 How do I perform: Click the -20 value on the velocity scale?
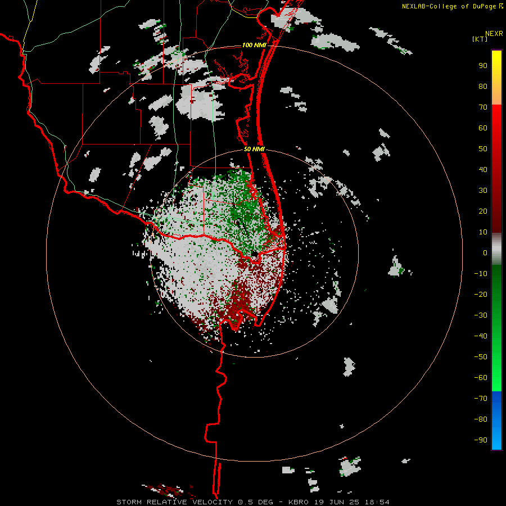481,295
